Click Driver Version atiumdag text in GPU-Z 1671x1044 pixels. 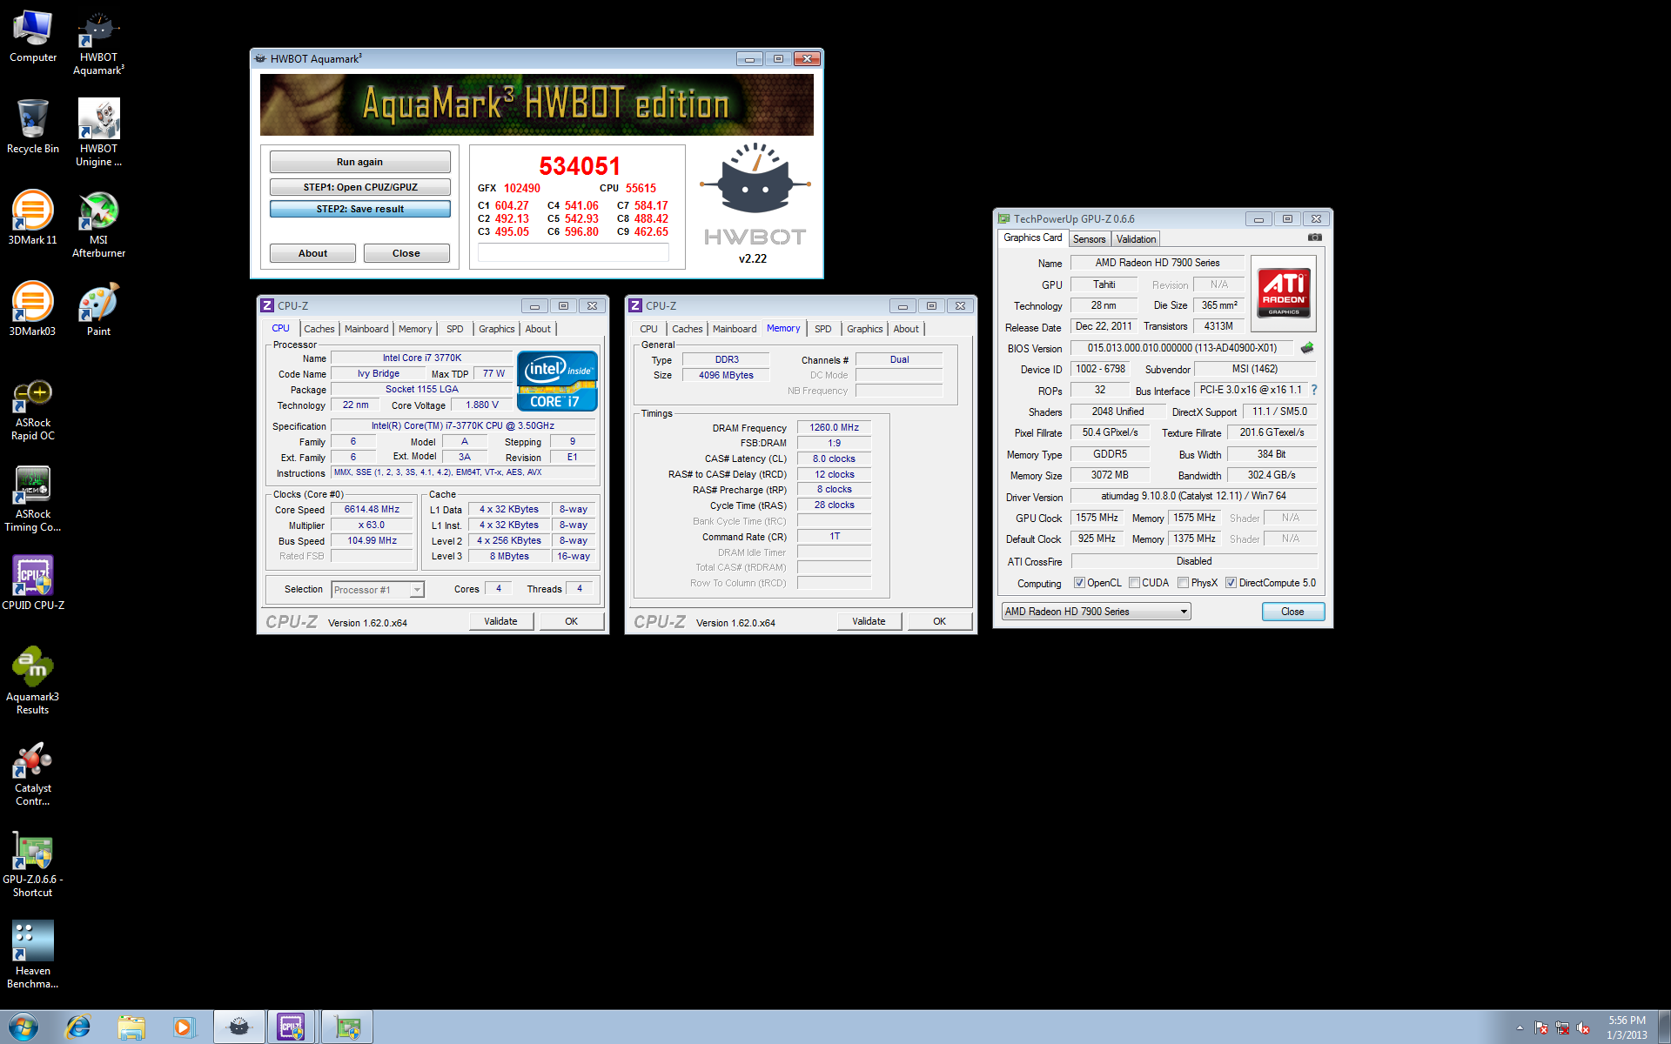[x=1193, y=496]
